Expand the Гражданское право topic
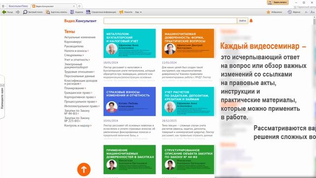Viewport: 316px width, 178px height. coord(78,92)
